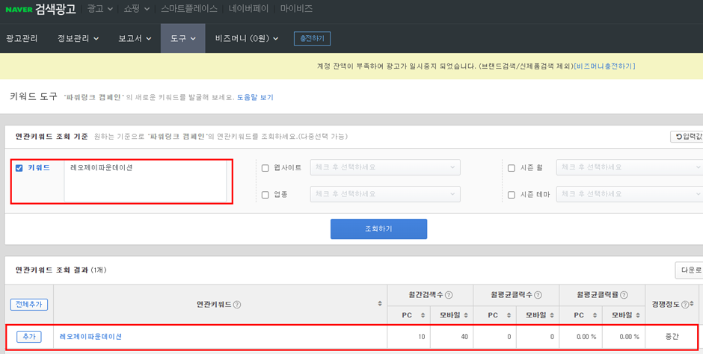Image resolution: width=703 pixels, height=354 pixels.
Task: Click the 전체추가 button
Action: click(28, 304)
